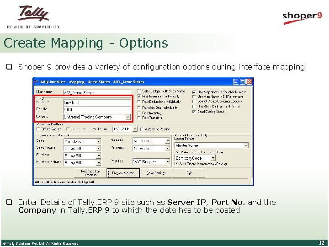This screenshot has height=247, width=329.
Task: Click the status bar message text
Action: click(x=64, y=182)
